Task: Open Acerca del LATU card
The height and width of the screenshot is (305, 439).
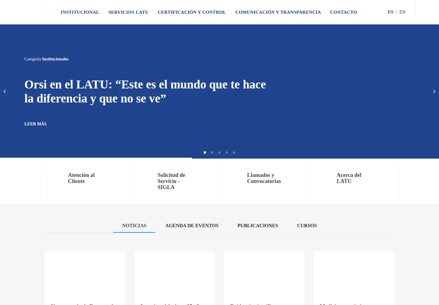Action: tap(354, 182)
